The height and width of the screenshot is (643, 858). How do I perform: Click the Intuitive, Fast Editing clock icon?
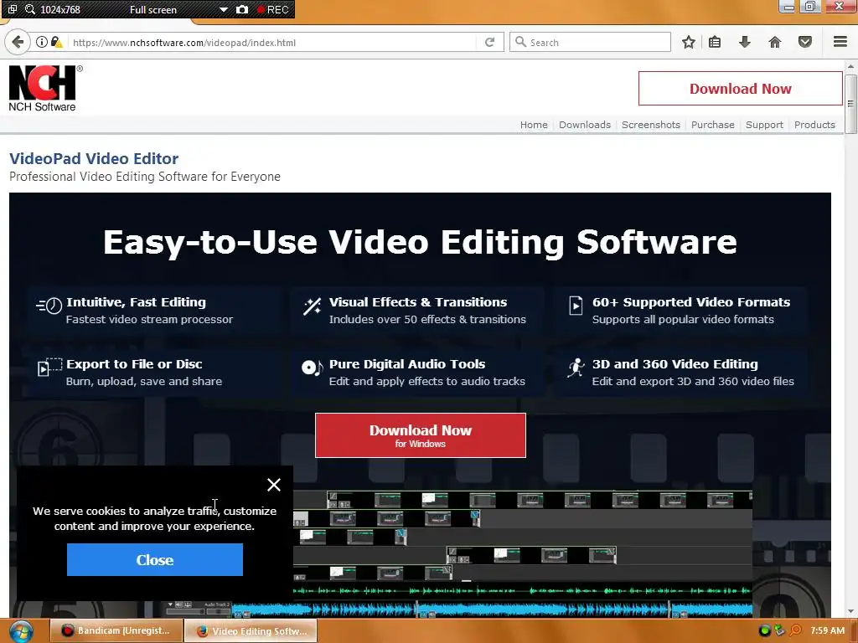click(x=49, y=305)
